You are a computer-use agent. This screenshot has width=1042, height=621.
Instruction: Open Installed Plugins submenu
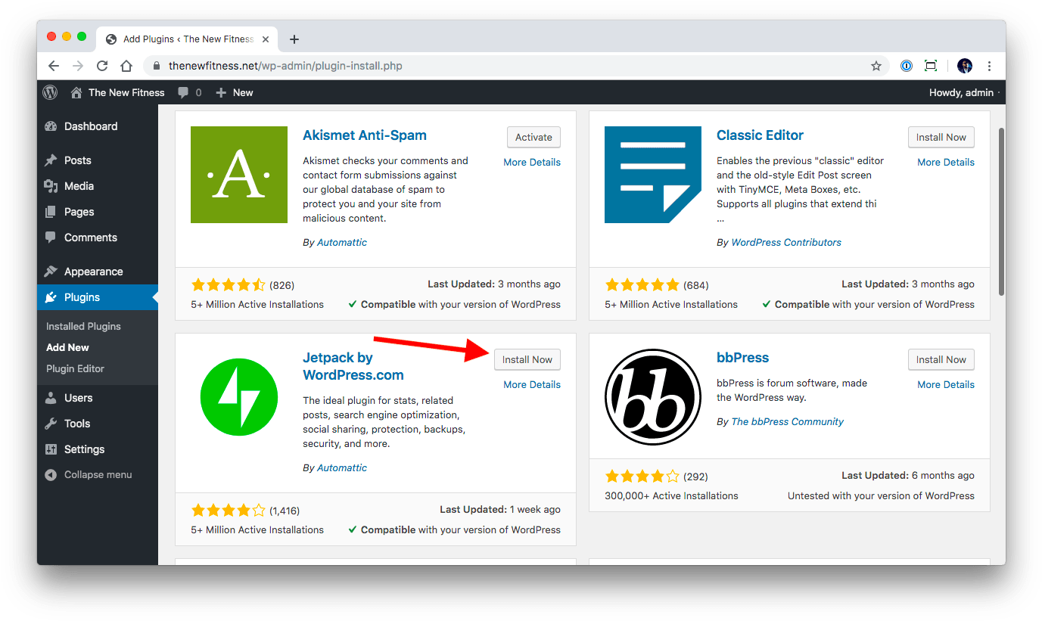[x=83, y=326]
